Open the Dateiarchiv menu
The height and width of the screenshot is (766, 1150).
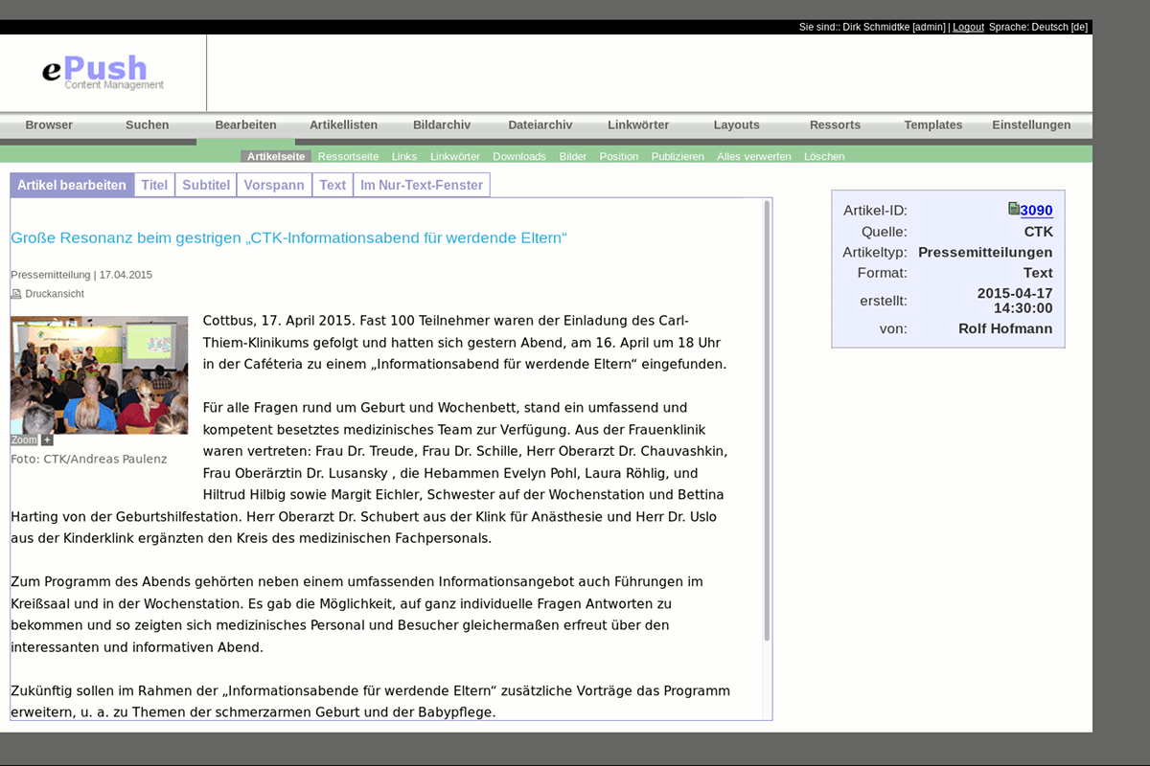click(540, 125)
